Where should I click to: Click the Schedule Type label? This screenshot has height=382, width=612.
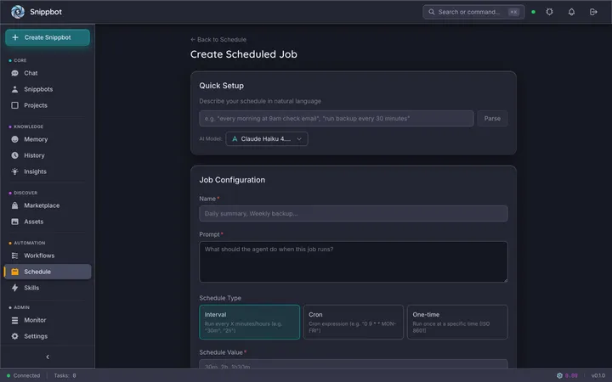click(220, 298)
